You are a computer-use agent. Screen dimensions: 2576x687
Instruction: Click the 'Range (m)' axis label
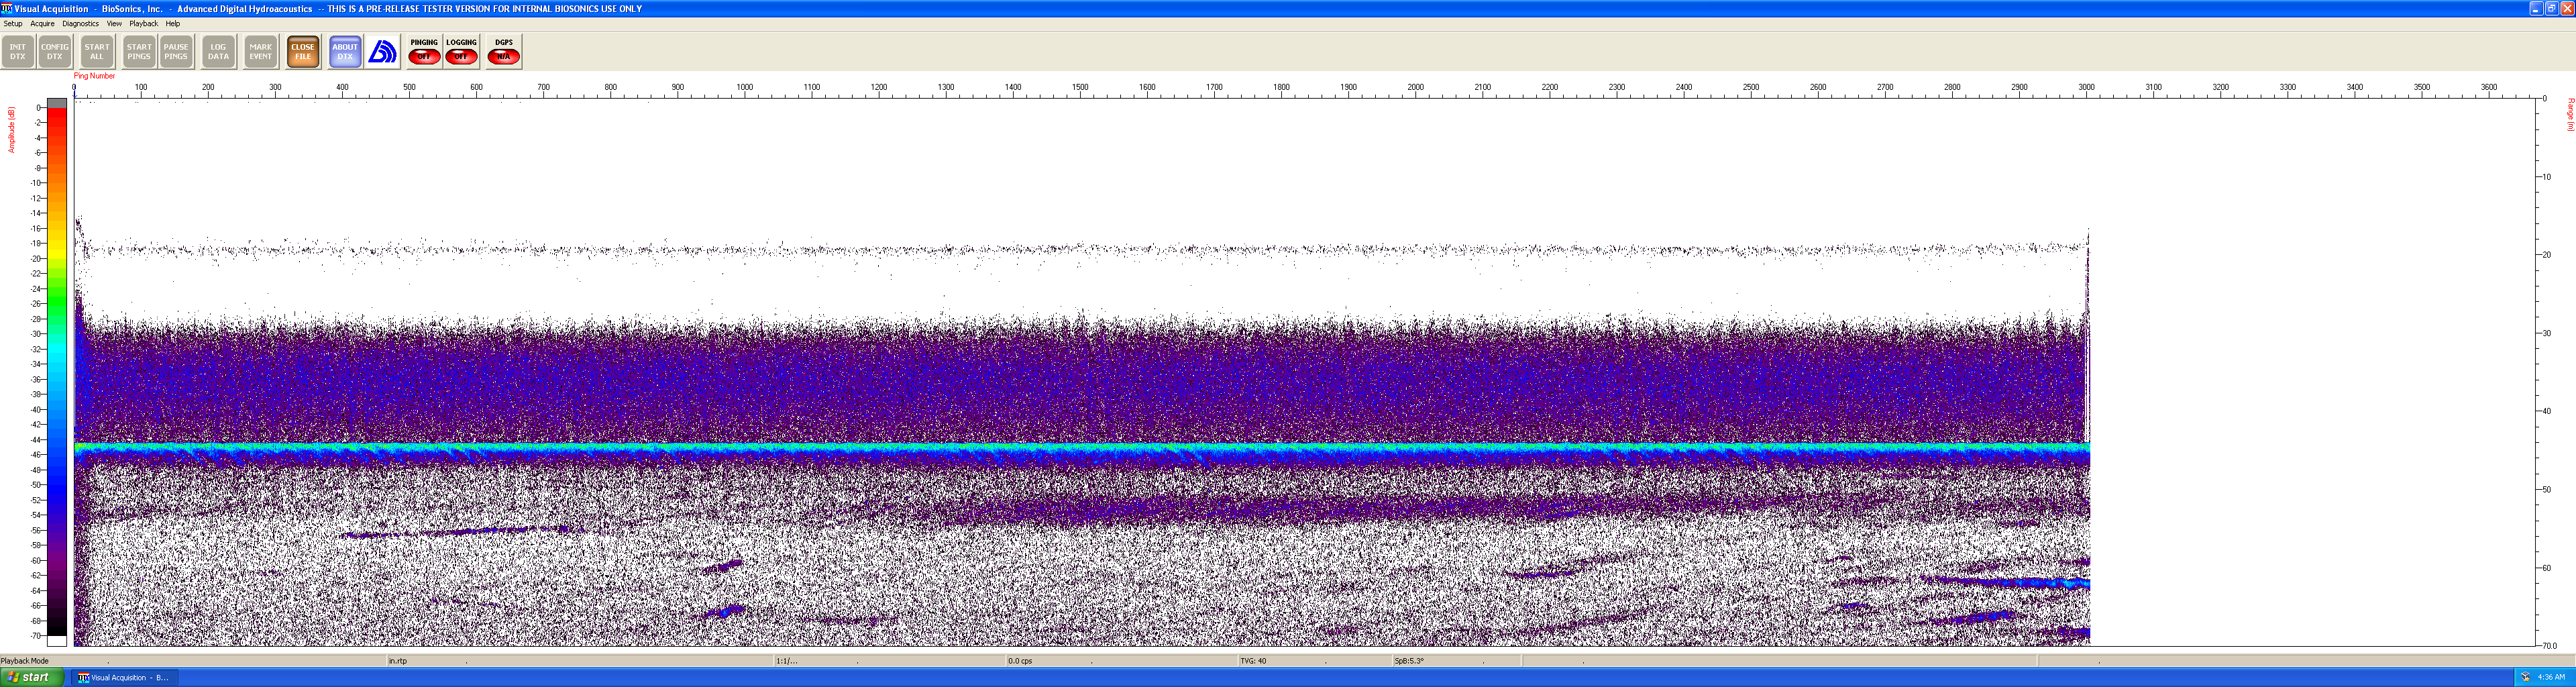(x=2570, y=114)
